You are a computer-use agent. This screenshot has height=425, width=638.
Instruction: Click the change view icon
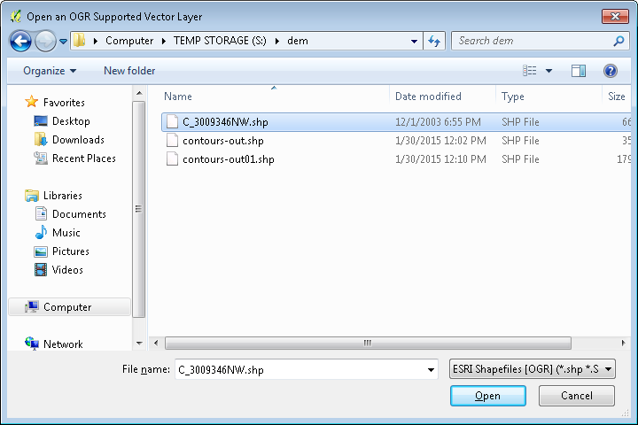(529, 71)
